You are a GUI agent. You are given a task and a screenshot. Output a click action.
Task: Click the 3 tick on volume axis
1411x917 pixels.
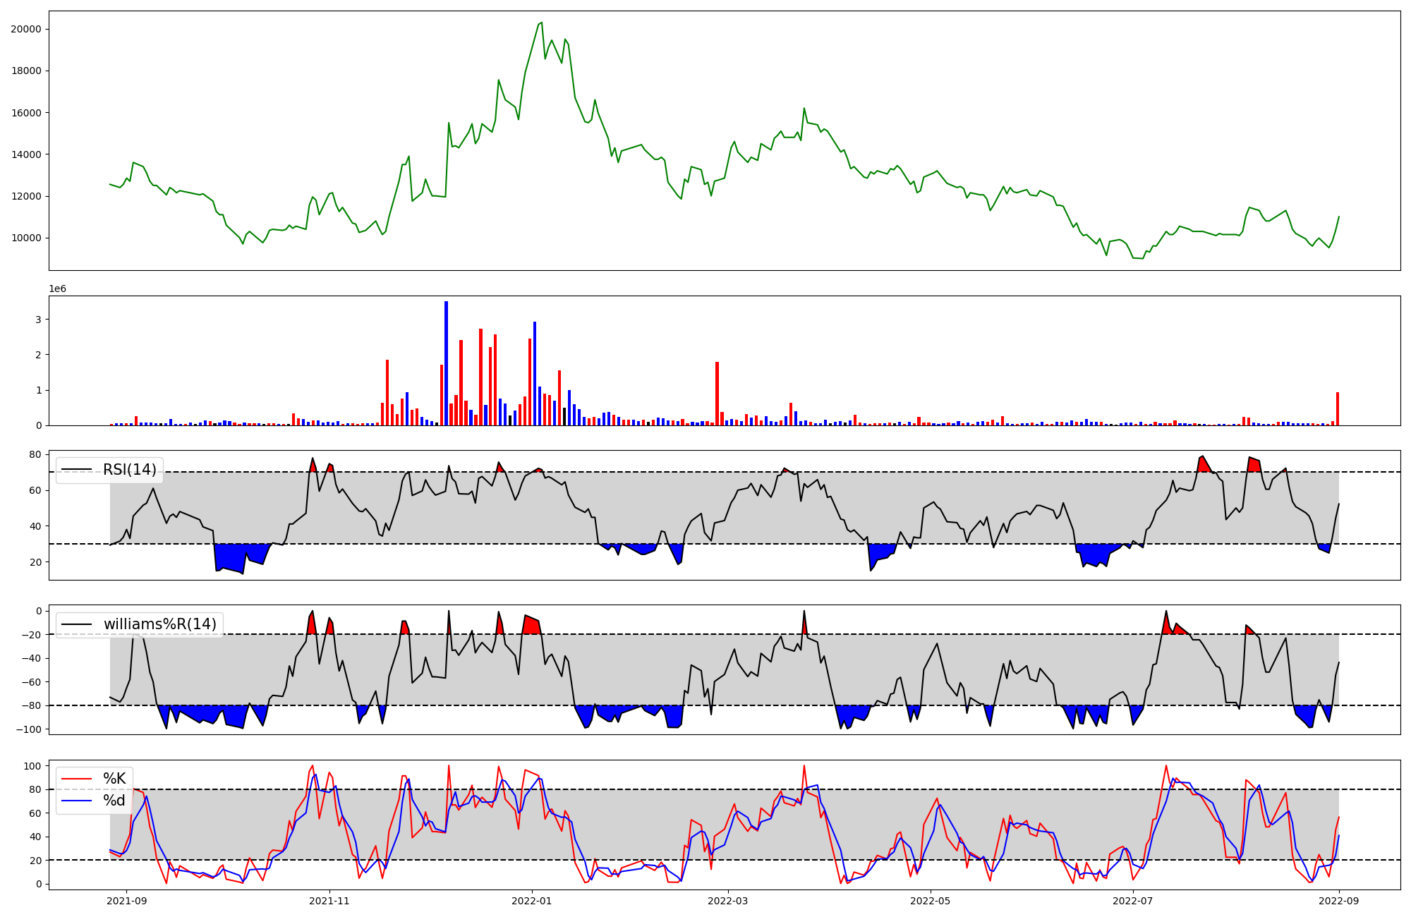(40, 320)
